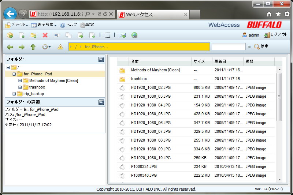Click the file list vertical scrollbar thumb
Screen dimensions: 293x195
click(x=279, y=97)
